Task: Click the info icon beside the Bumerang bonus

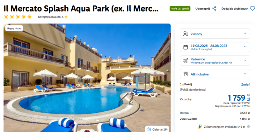Action: point(249,127)
